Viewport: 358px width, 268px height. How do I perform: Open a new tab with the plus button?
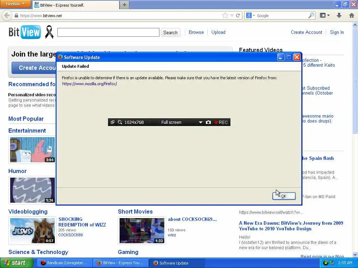pos(124,5)
